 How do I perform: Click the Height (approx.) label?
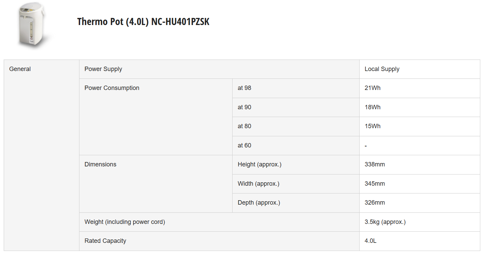coord(260,164)
